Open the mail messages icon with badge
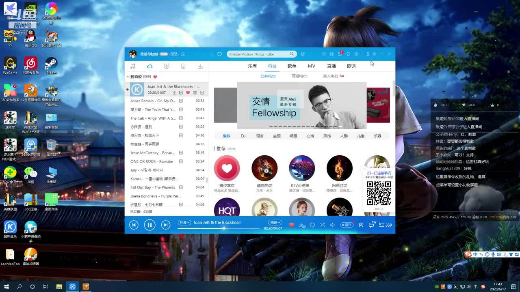 coord(340,54)
